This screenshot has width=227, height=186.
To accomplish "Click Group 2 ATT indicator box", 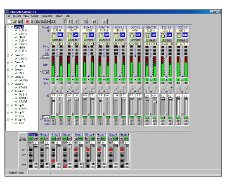I will 42,155.
